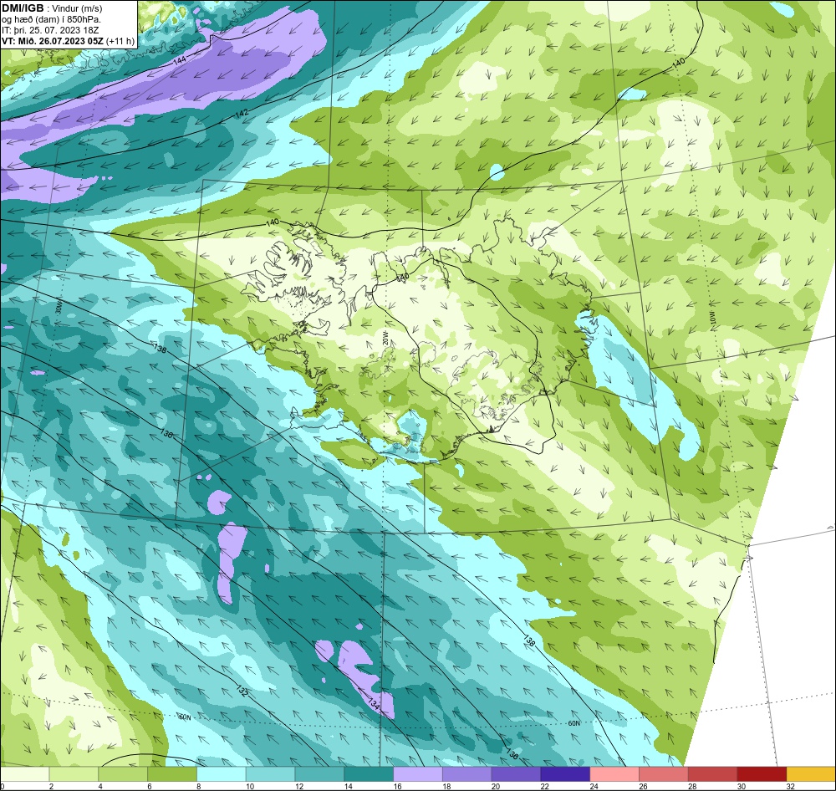
Task: Click the "30W" longitude label
Action: 59,307
